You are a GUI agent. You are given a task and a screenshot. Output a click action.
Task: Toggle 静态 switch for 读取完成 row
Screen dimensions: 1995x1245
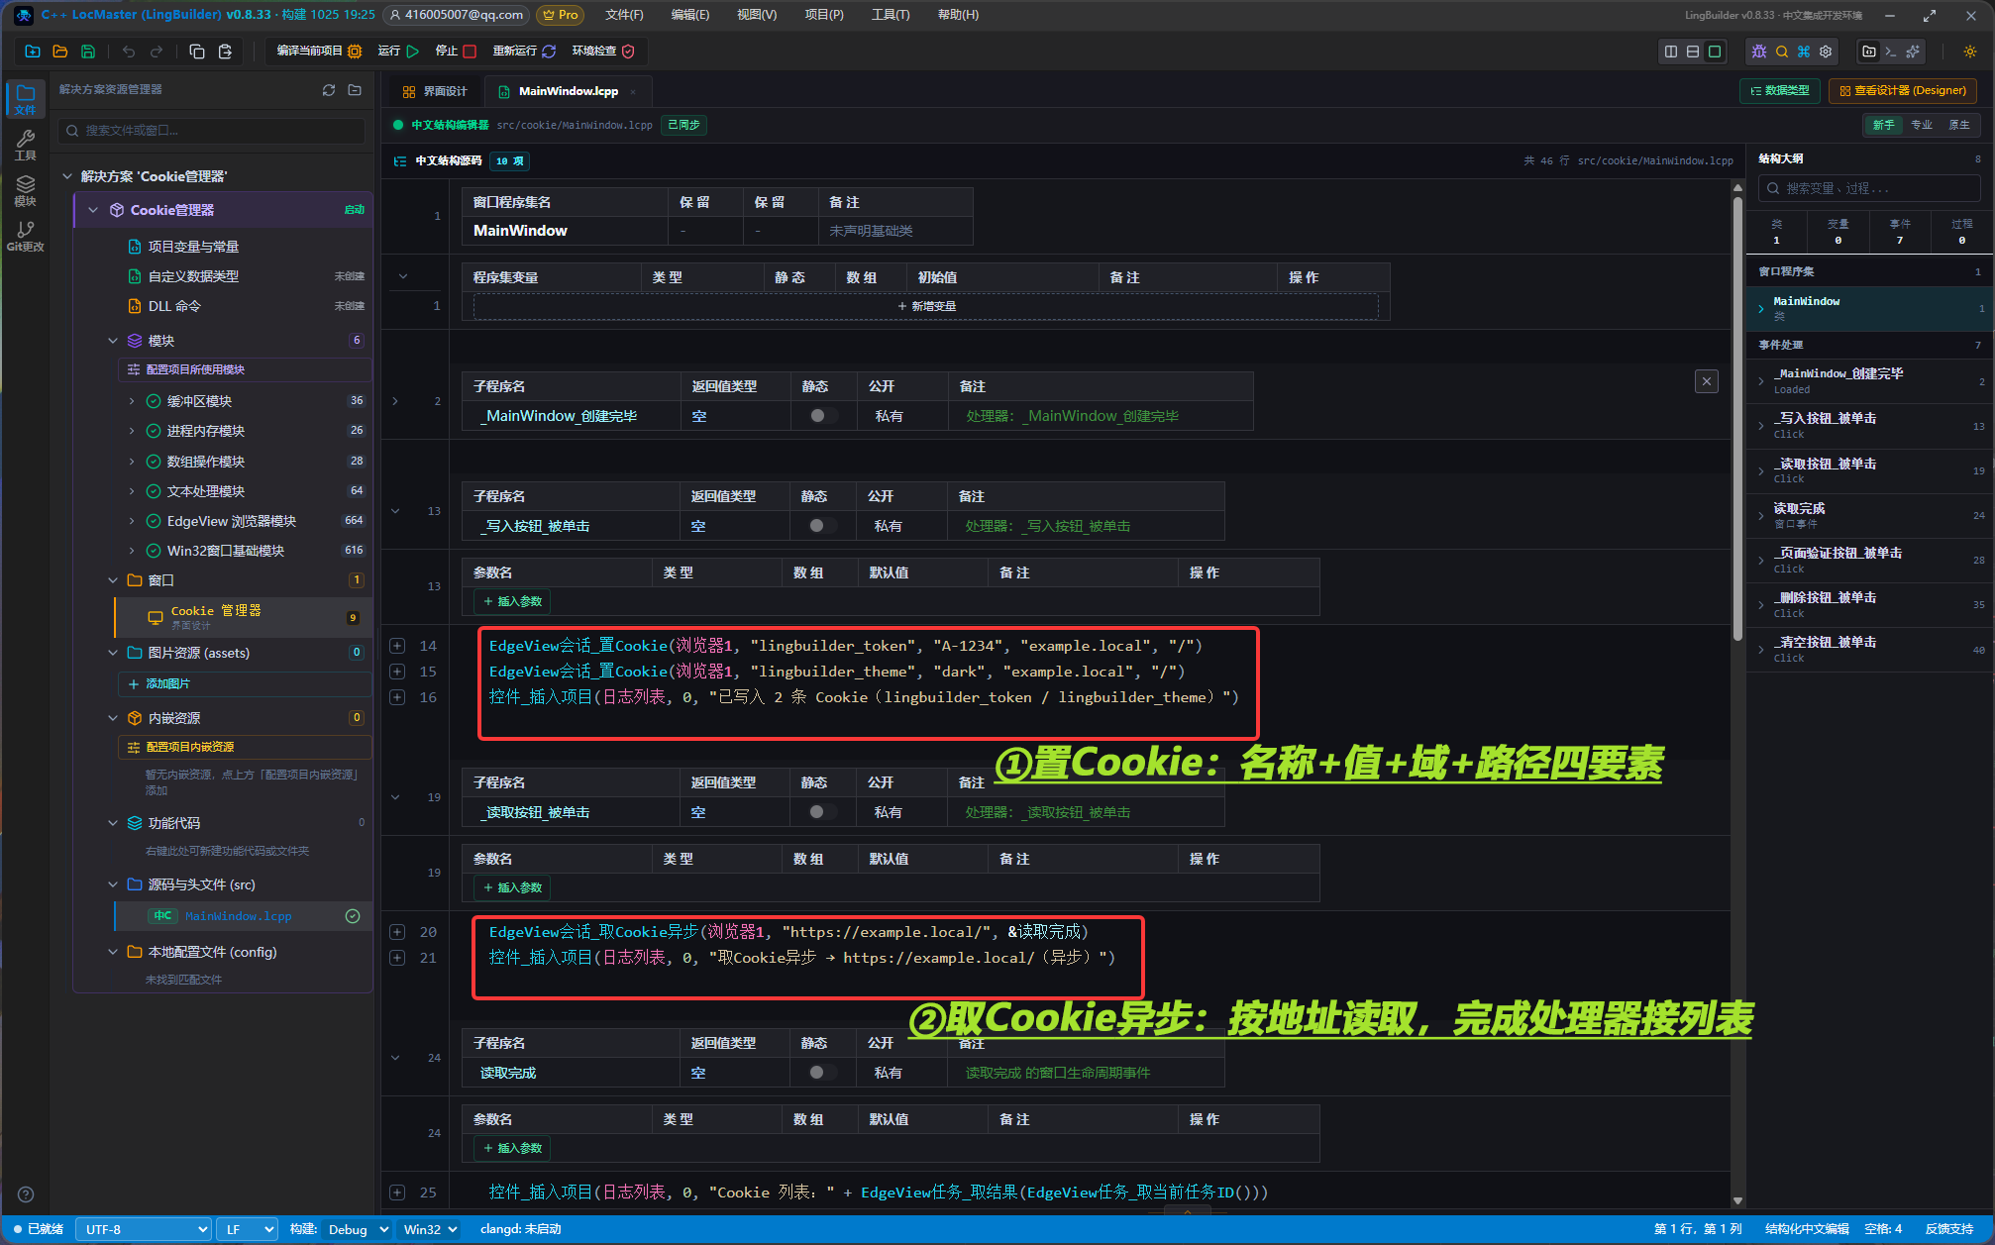[x=822, y=1073]
